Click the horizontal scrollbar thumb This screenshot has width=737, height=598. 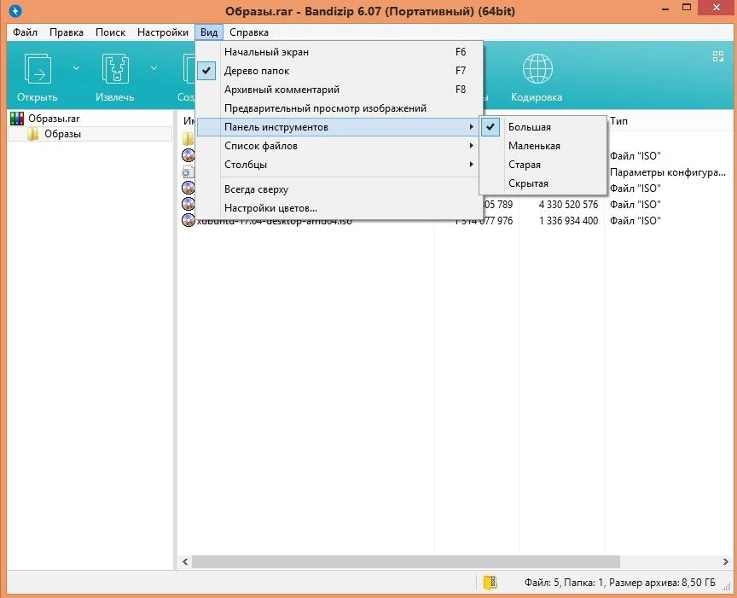[x=406, y=561]
